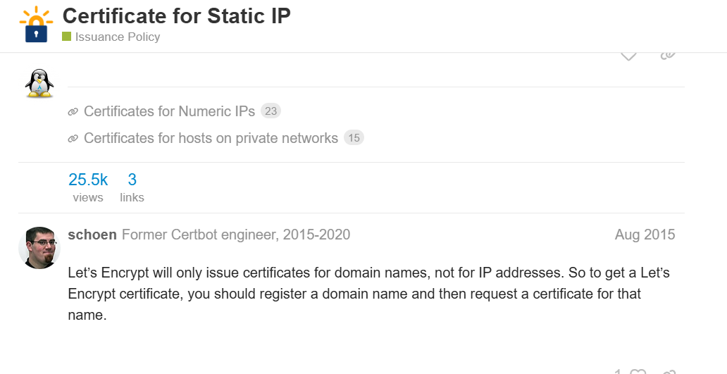Open Certificates for hosts on private networks
This screenshot has height=374, width=727.
(x=211, y=138)
